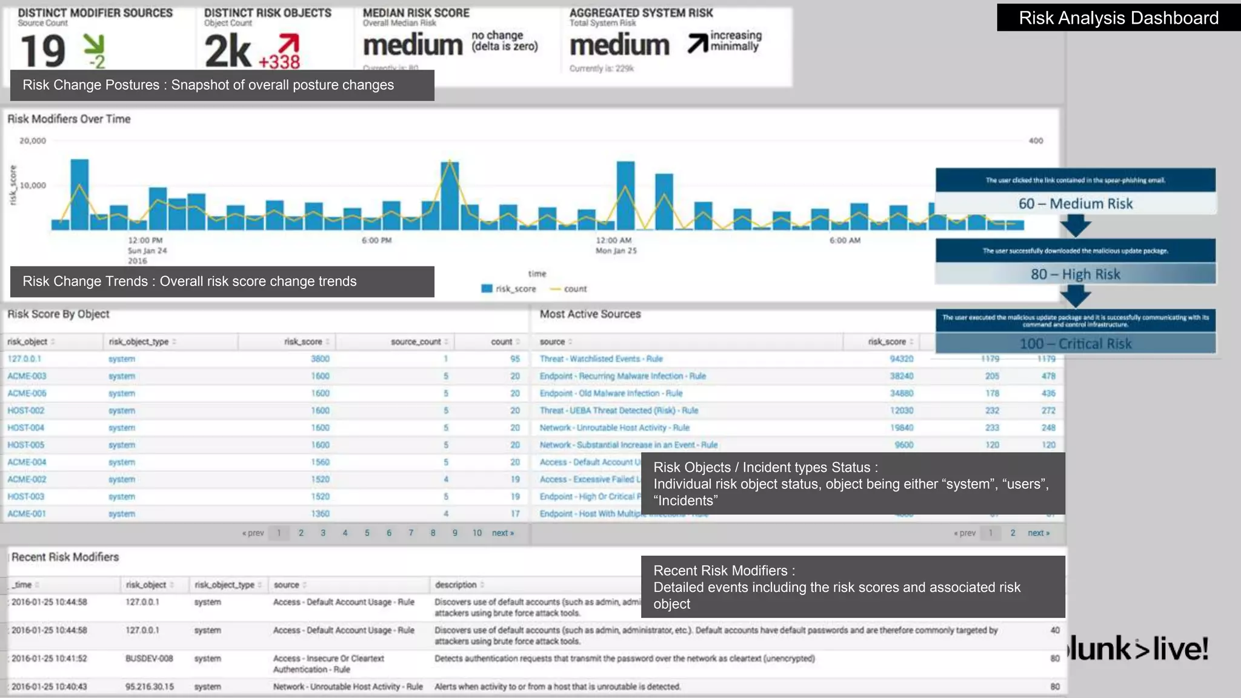Open risk object HOST-005
1241x698 pixels.
click(x=26, y=445)
